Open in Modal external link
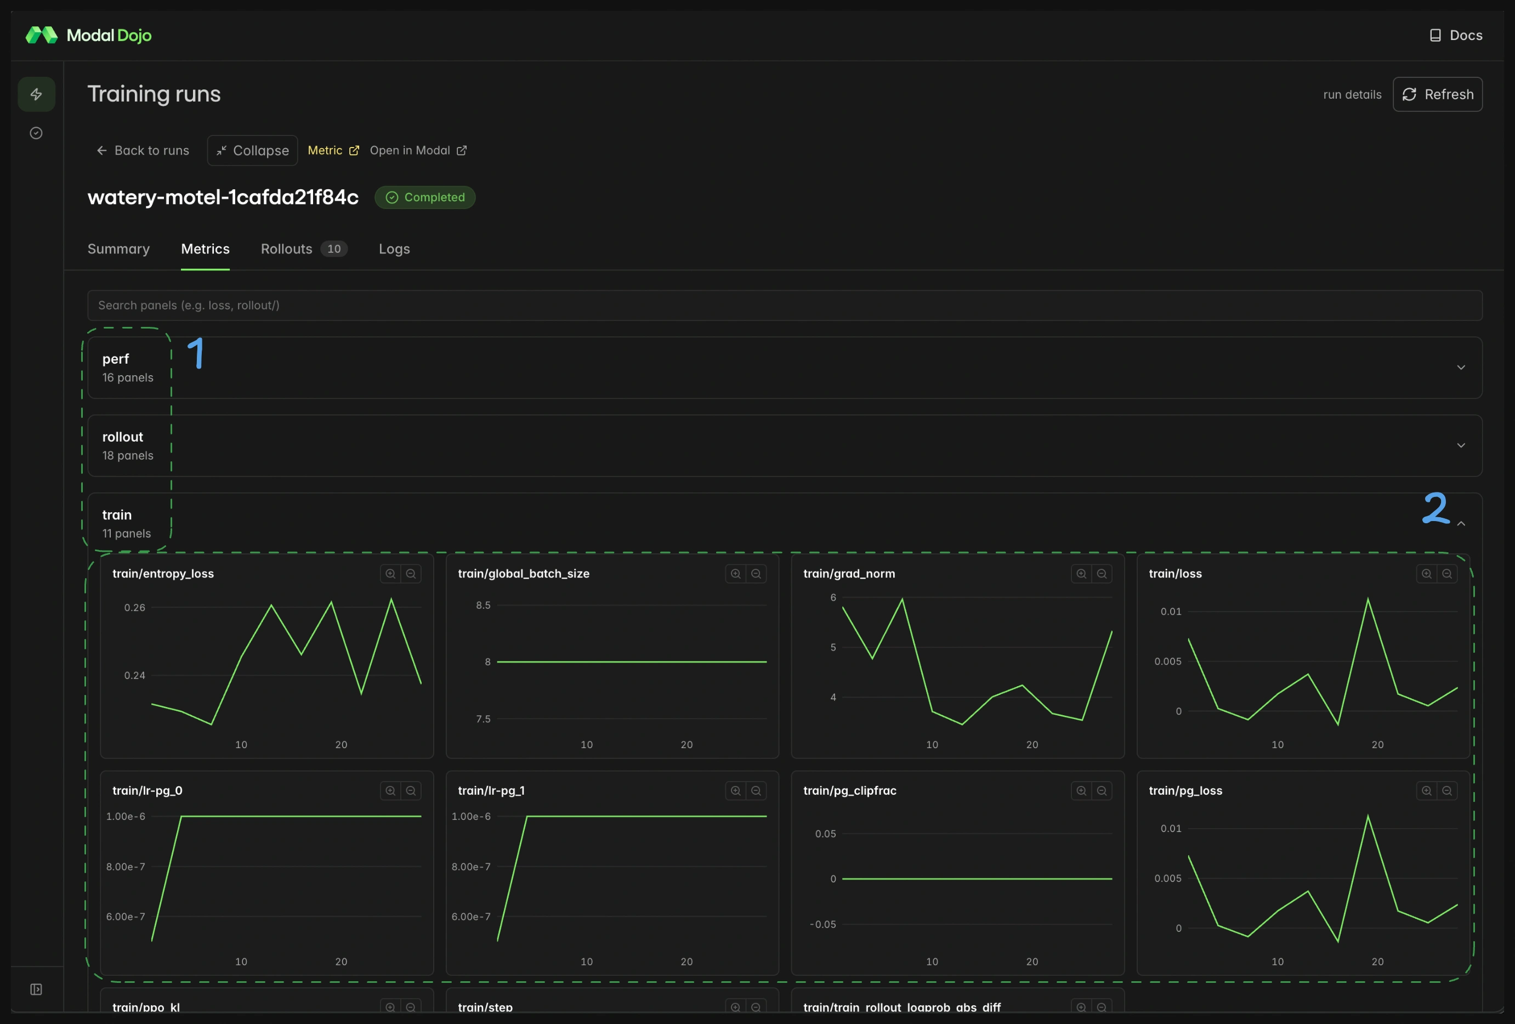The width and height of the screenshot is (1515, 1024). pos(418,151)
